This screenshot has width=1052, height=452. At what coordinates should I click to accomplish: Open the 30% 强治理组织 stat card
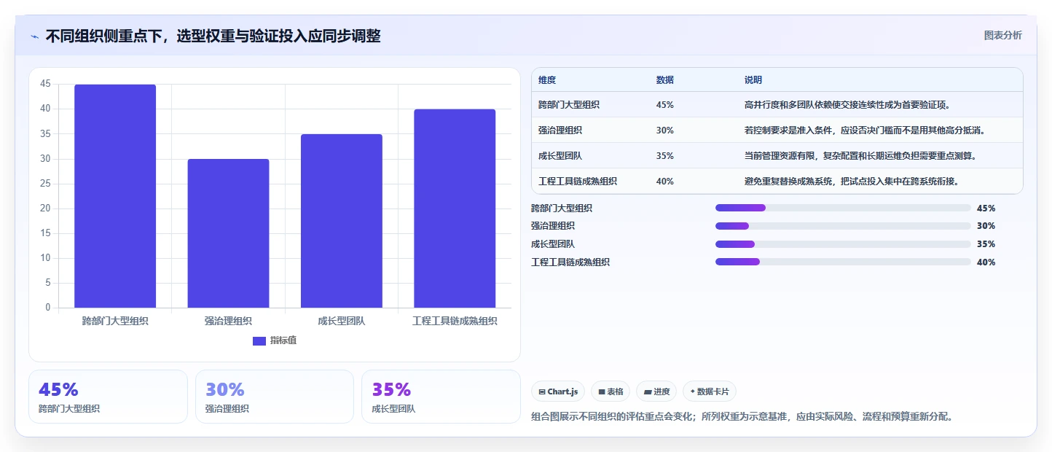point(274,397)
